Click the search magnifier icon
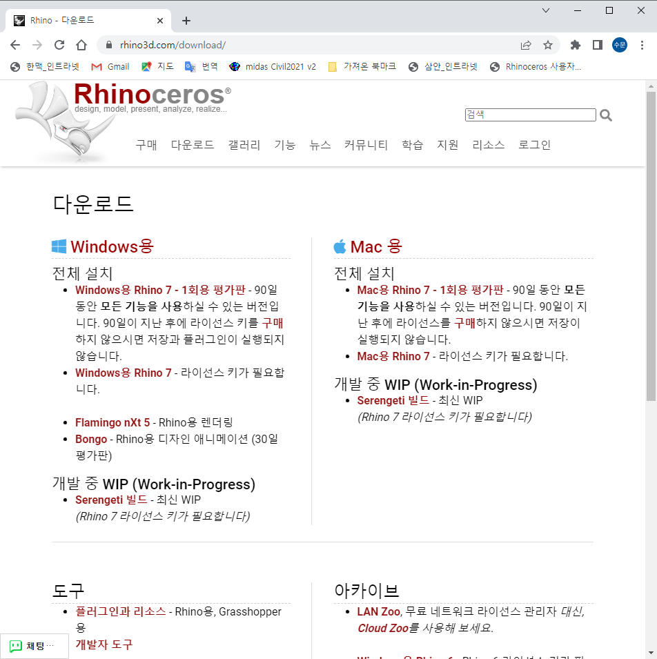 coord(606,115)
